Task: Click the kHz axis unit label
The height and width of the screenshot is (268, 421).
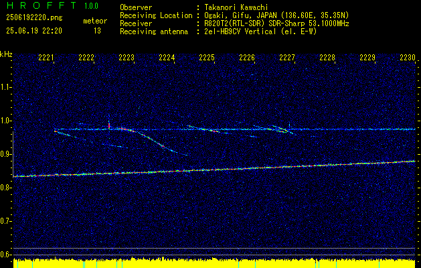Action: [x=6, y=54]
